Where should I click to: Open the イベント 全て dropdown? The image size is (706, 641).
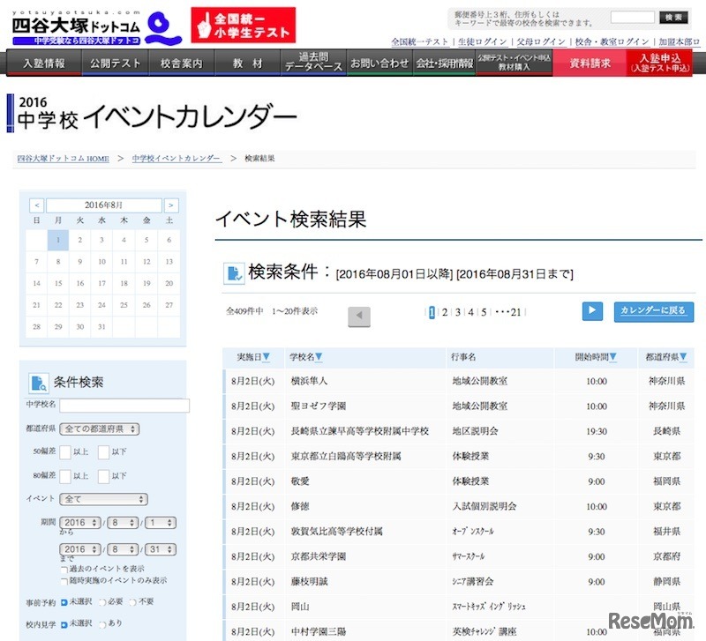click(104, 498)
